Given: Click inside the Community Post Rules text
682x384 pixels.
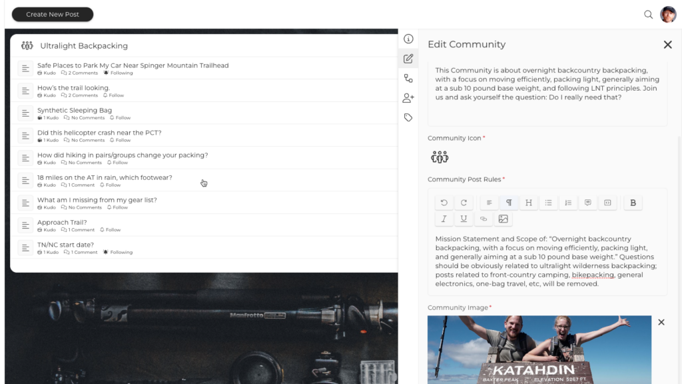Looking at the screenshot, I should point(546,261).
